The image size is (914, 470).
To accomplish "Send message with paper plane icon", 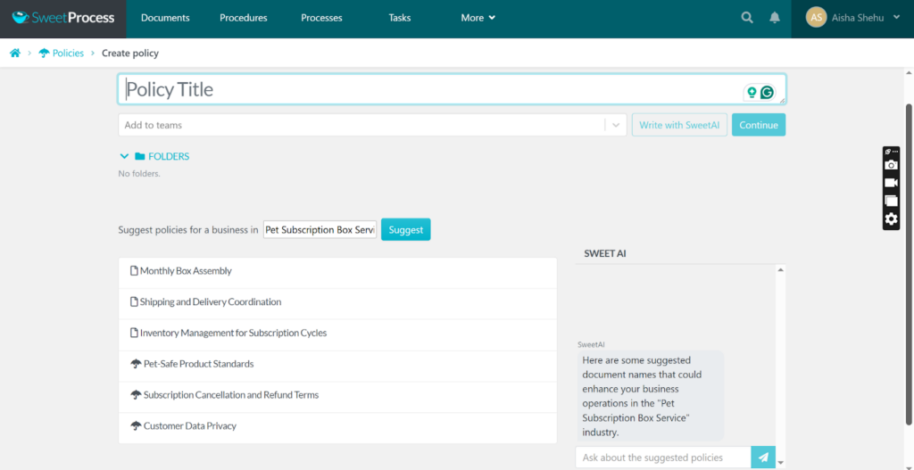I will coord(764,458).
